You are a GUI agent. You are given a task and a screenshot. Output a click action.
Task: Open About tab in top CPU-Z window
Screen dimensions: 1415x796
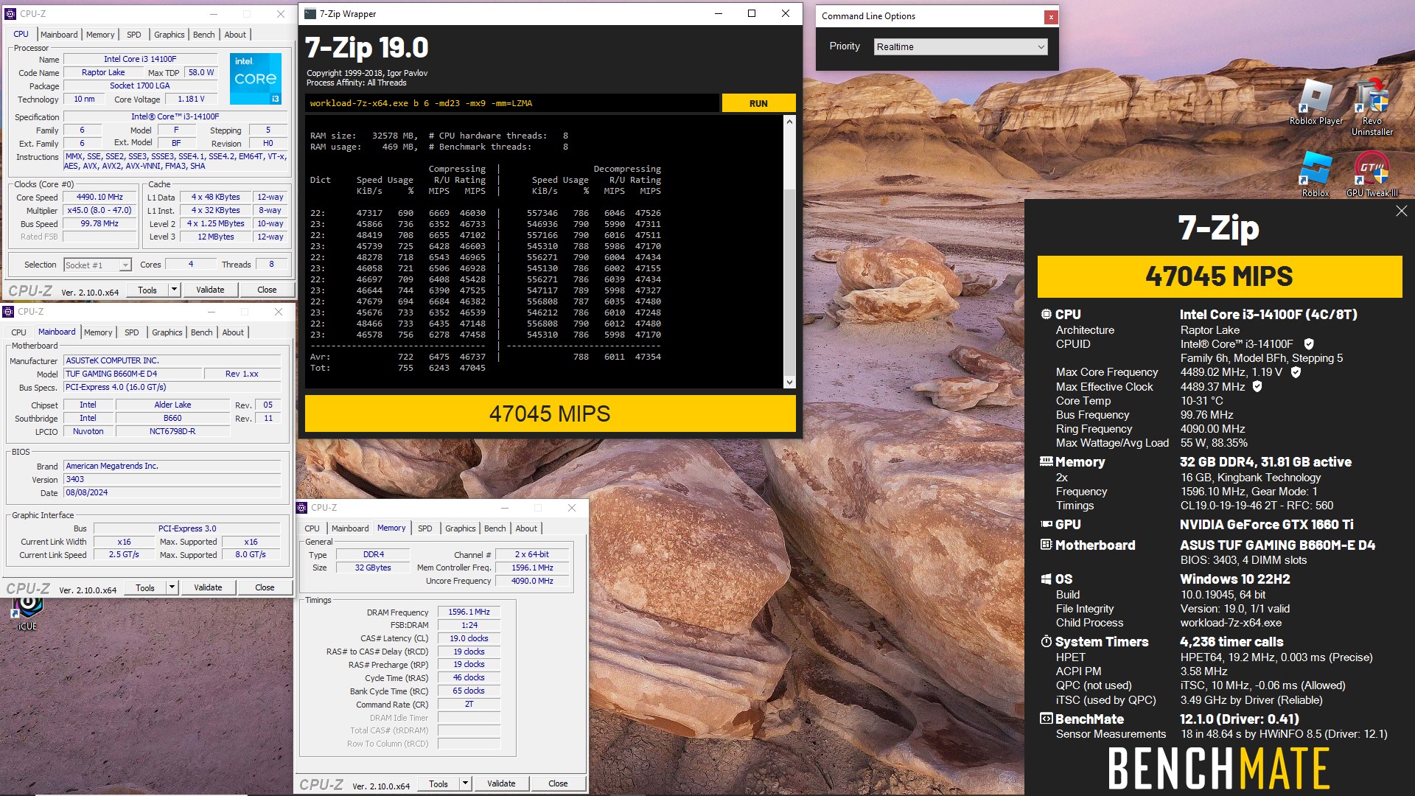pyautogui.click(x=235, y=35)
